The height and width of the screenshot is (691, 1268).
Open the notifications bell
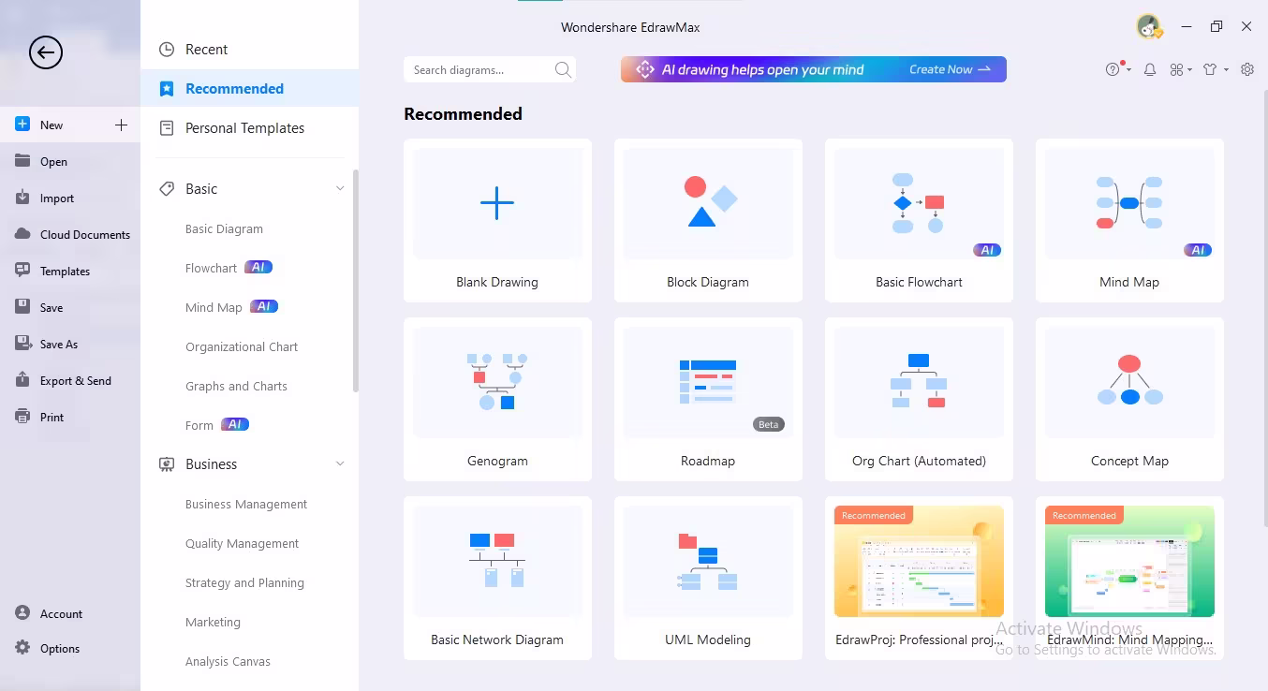(x=1150, y=69)
